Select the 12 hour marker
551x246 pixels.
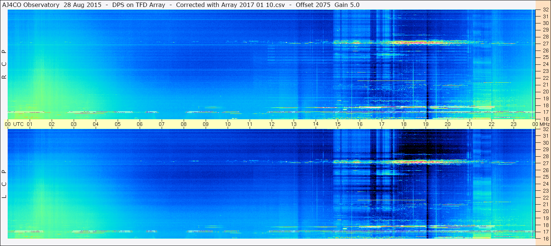[272, 124]
